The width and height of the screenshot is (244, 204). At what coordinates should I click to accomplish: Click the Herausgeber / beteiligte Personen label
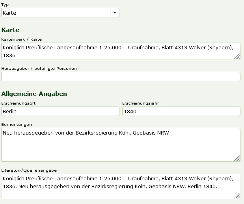click(39, 69)
